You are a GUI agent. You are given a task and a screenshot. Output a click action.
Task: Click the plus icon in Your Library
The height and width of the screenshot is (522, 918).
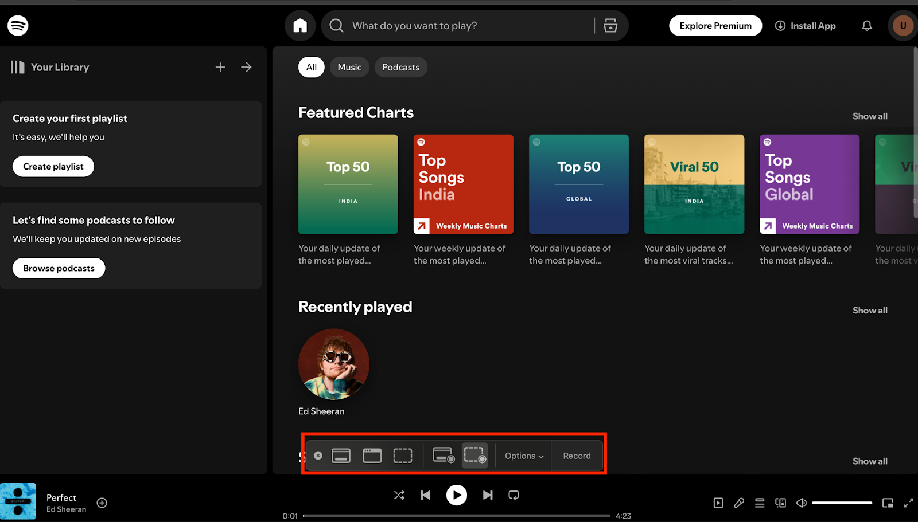coord(220,67)
